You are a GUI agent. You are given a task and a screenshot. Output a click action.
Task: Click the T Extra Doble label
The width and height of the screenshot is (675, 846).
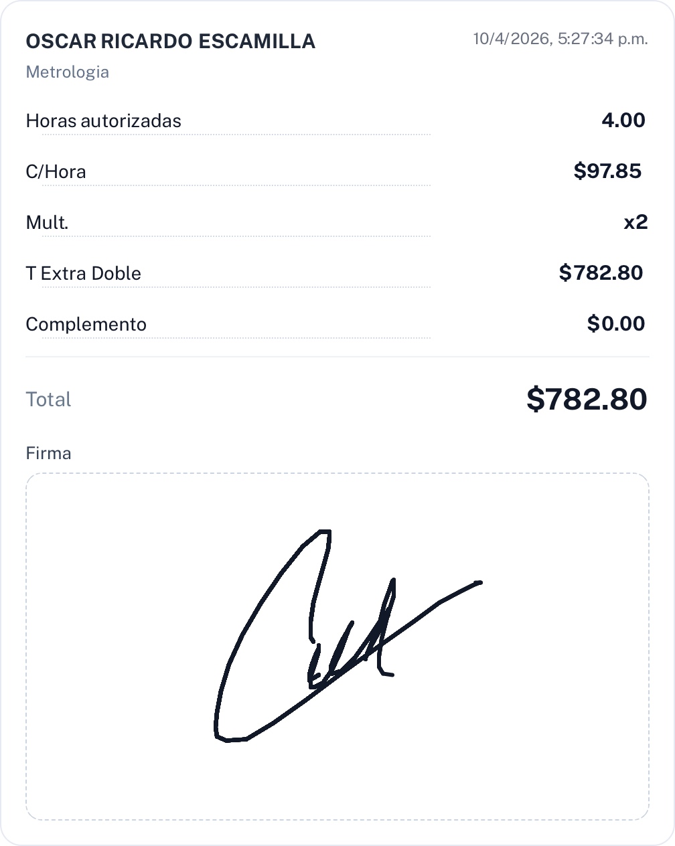83,274
